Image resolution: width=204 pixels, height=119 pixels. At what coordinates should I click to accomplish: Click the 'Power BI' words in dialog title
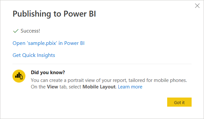(80, 14)
